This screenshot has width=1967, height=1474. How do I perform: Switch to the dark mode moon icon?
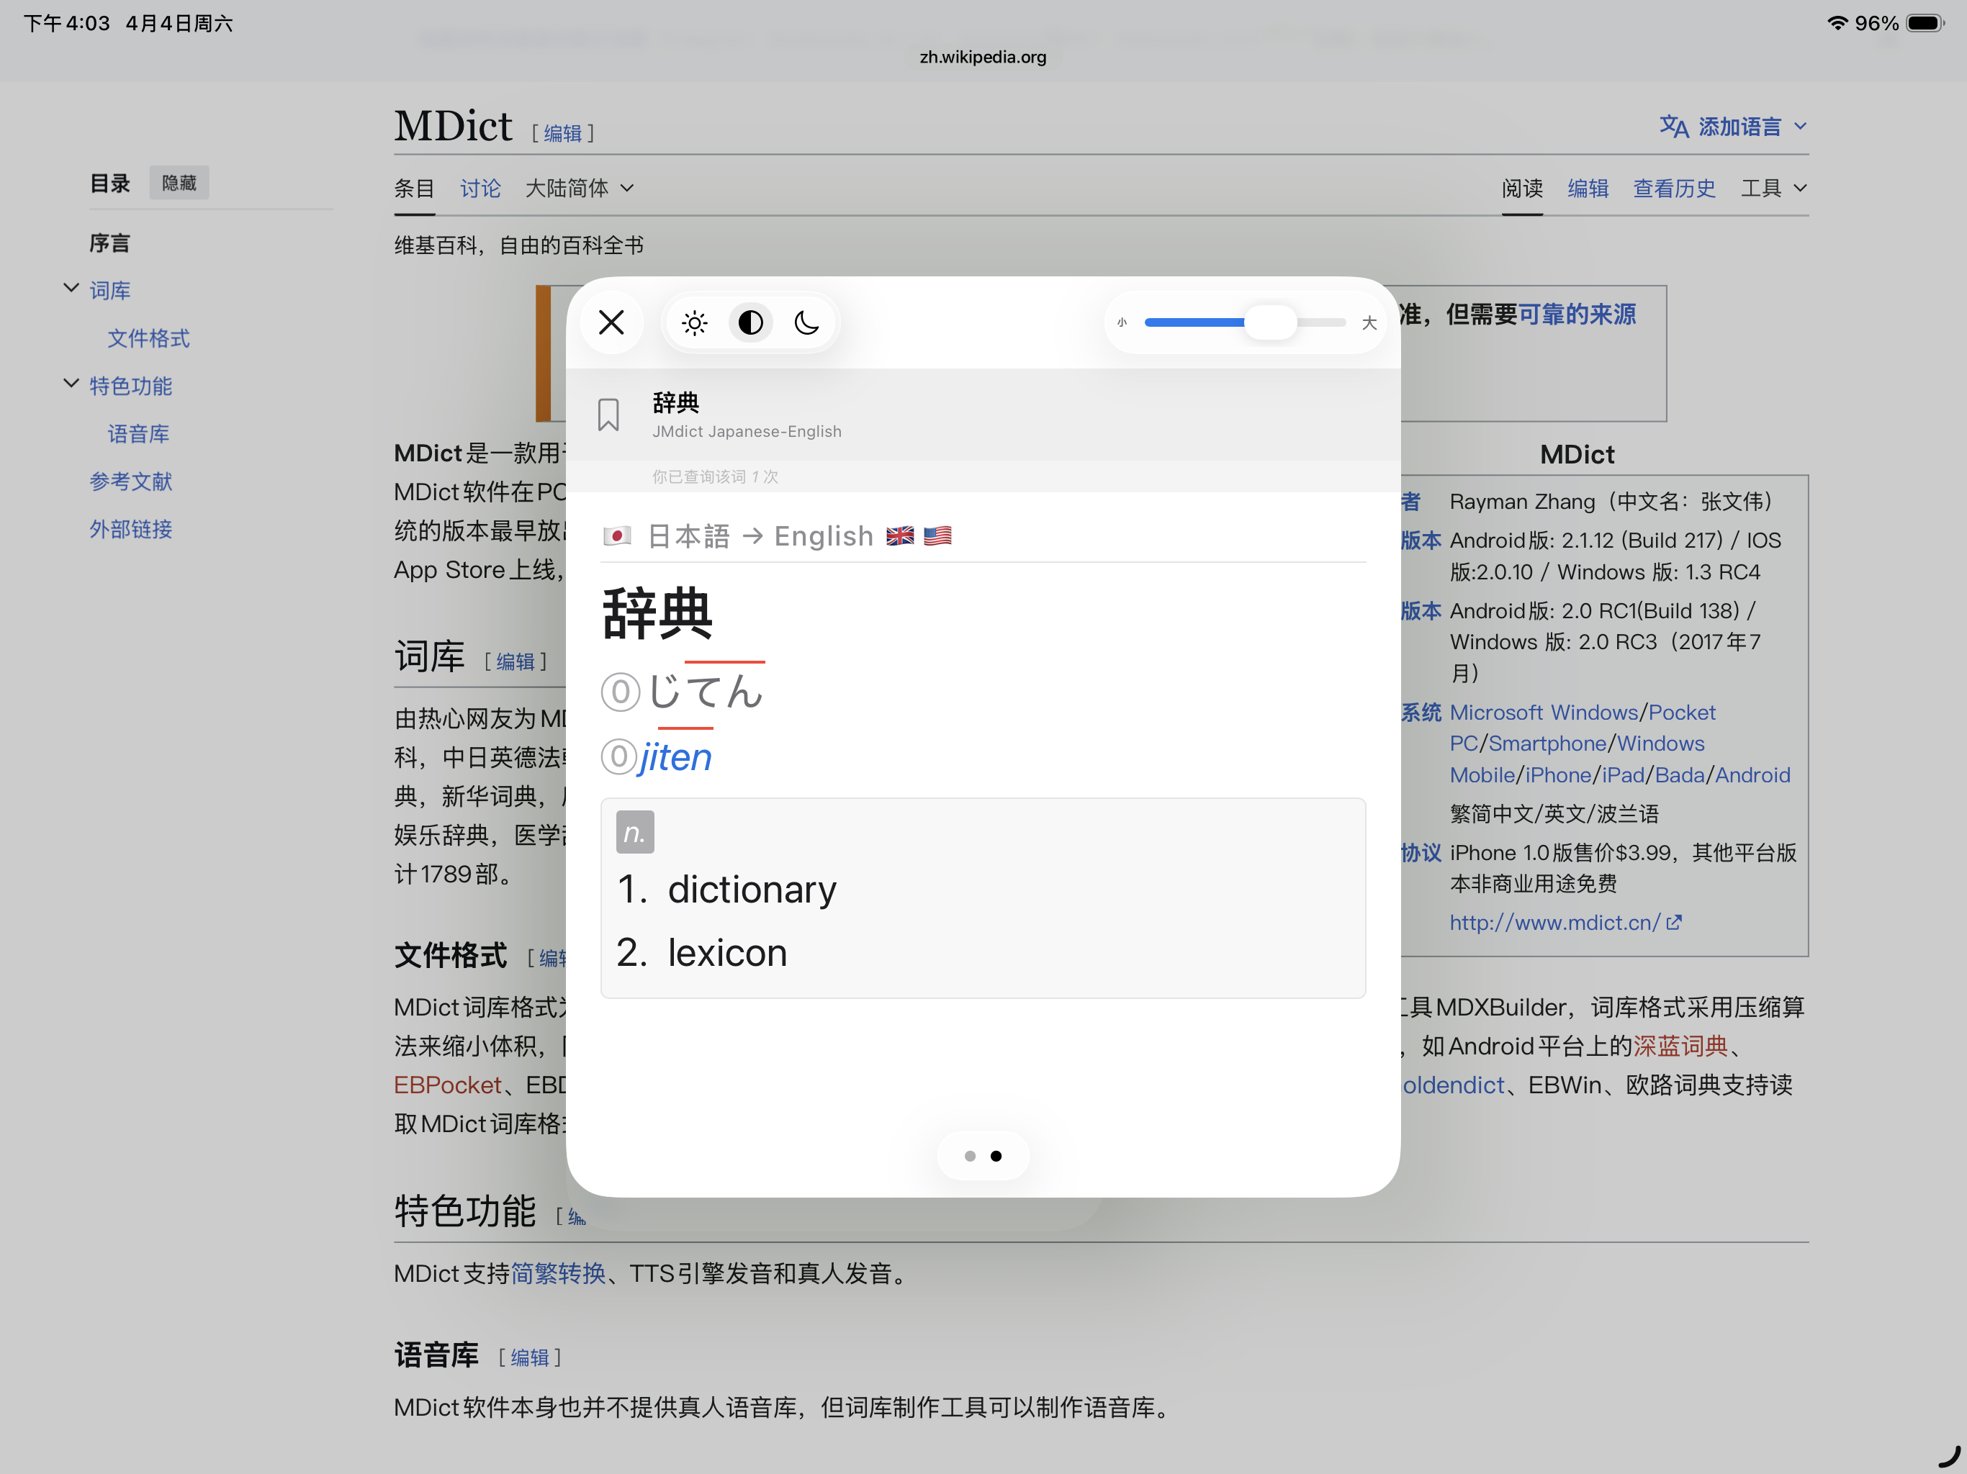point(806,322)
